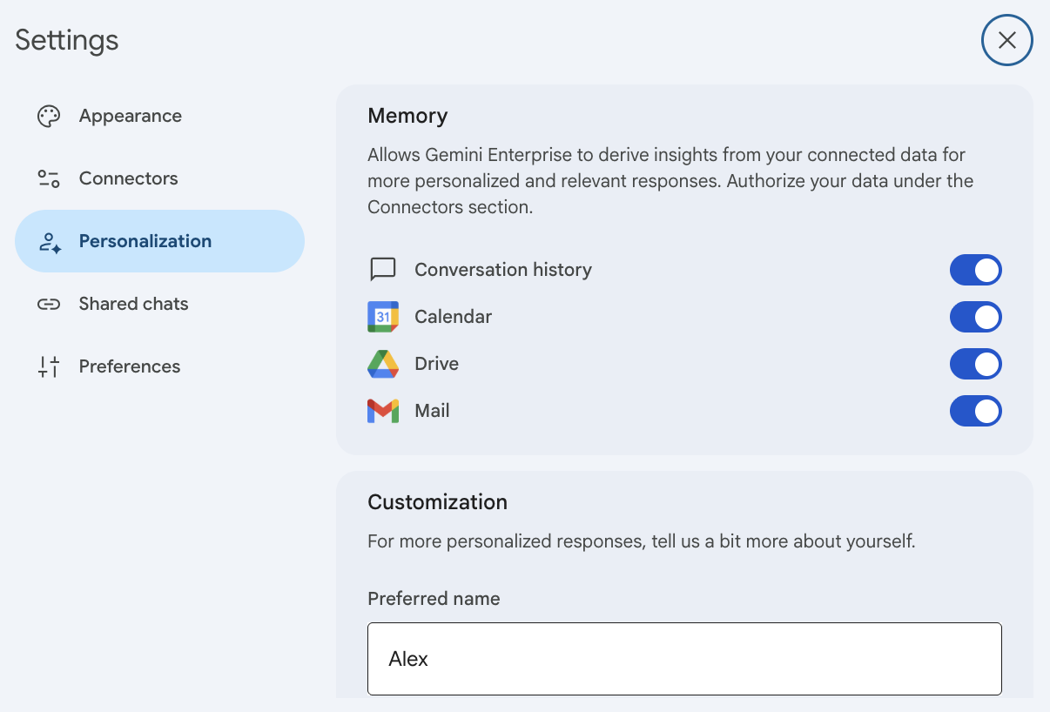1050x712 pixels.
Task: Toggle off Calendar memory access
Action: coord(975,317)
